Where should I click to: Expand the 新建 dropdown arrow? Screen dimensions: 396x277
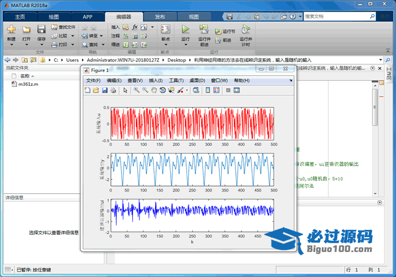[x=12, y=45]
